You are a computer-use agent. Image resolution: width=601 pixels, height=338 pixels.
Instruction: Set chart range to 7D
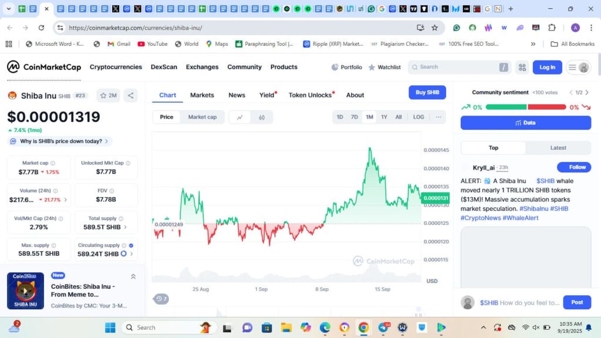click(x=354, y=117)
